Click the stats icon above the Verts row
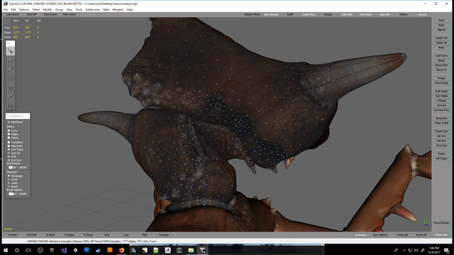The image size is (454, 255). point(7,21)
